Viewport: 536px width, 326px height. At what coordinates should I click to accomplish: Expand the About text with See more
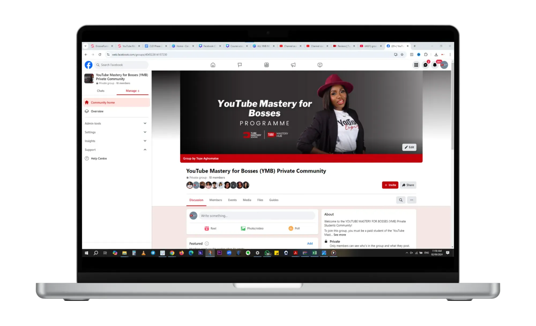pos(340,235)
